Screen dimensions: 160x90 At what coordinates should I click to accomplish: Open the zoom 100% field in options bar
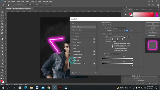(x=30, y=5)
